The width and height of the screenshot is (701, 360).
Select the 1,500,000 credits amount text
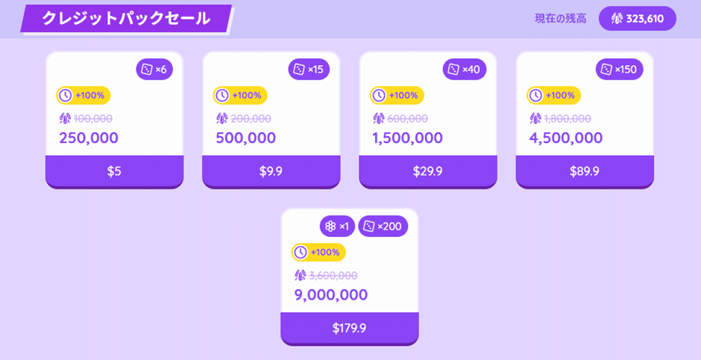407,138
